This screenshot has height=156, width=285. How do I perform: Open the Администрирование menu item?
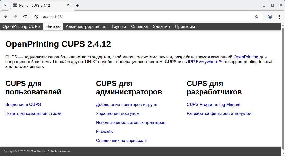pos(86,27)
